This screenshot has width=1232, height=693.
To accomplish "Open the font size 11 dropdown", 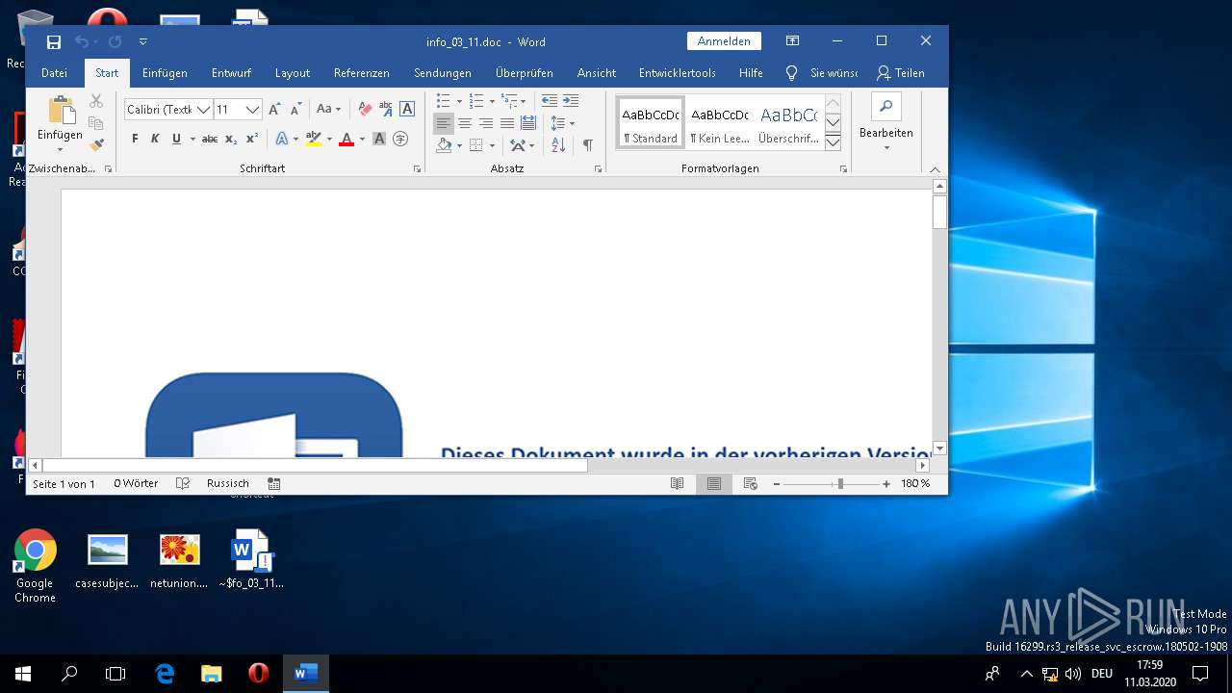I will click(x=252, y=110).
